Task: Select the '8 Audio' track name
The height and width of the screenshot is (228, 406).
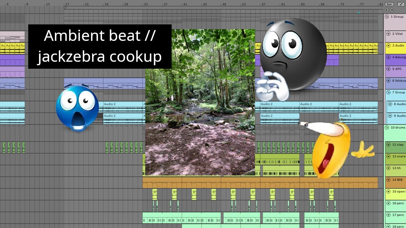Action: 400,104
